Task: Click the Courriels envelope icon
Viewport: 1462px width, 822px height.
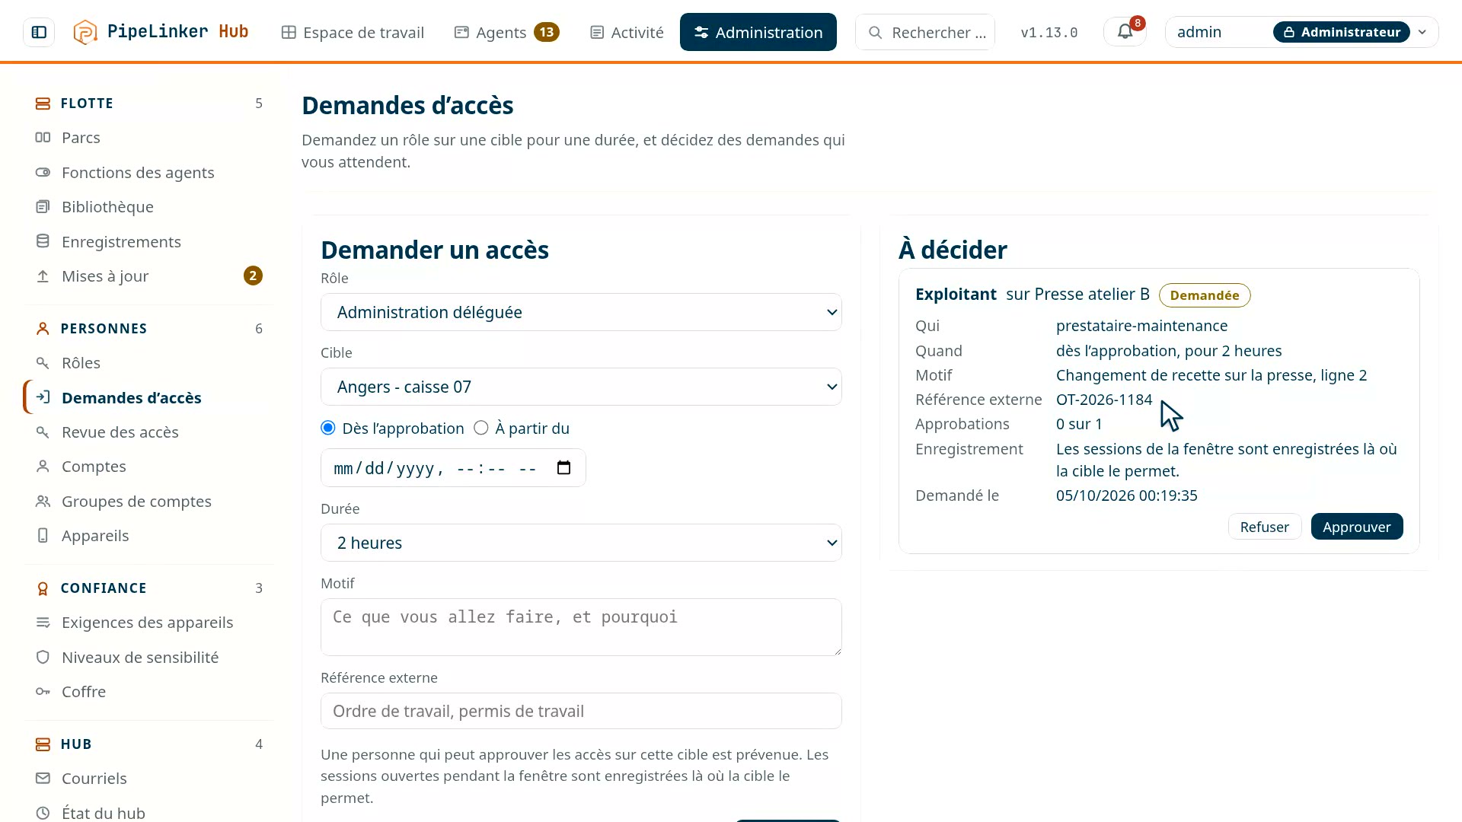Action: point(43,779)
